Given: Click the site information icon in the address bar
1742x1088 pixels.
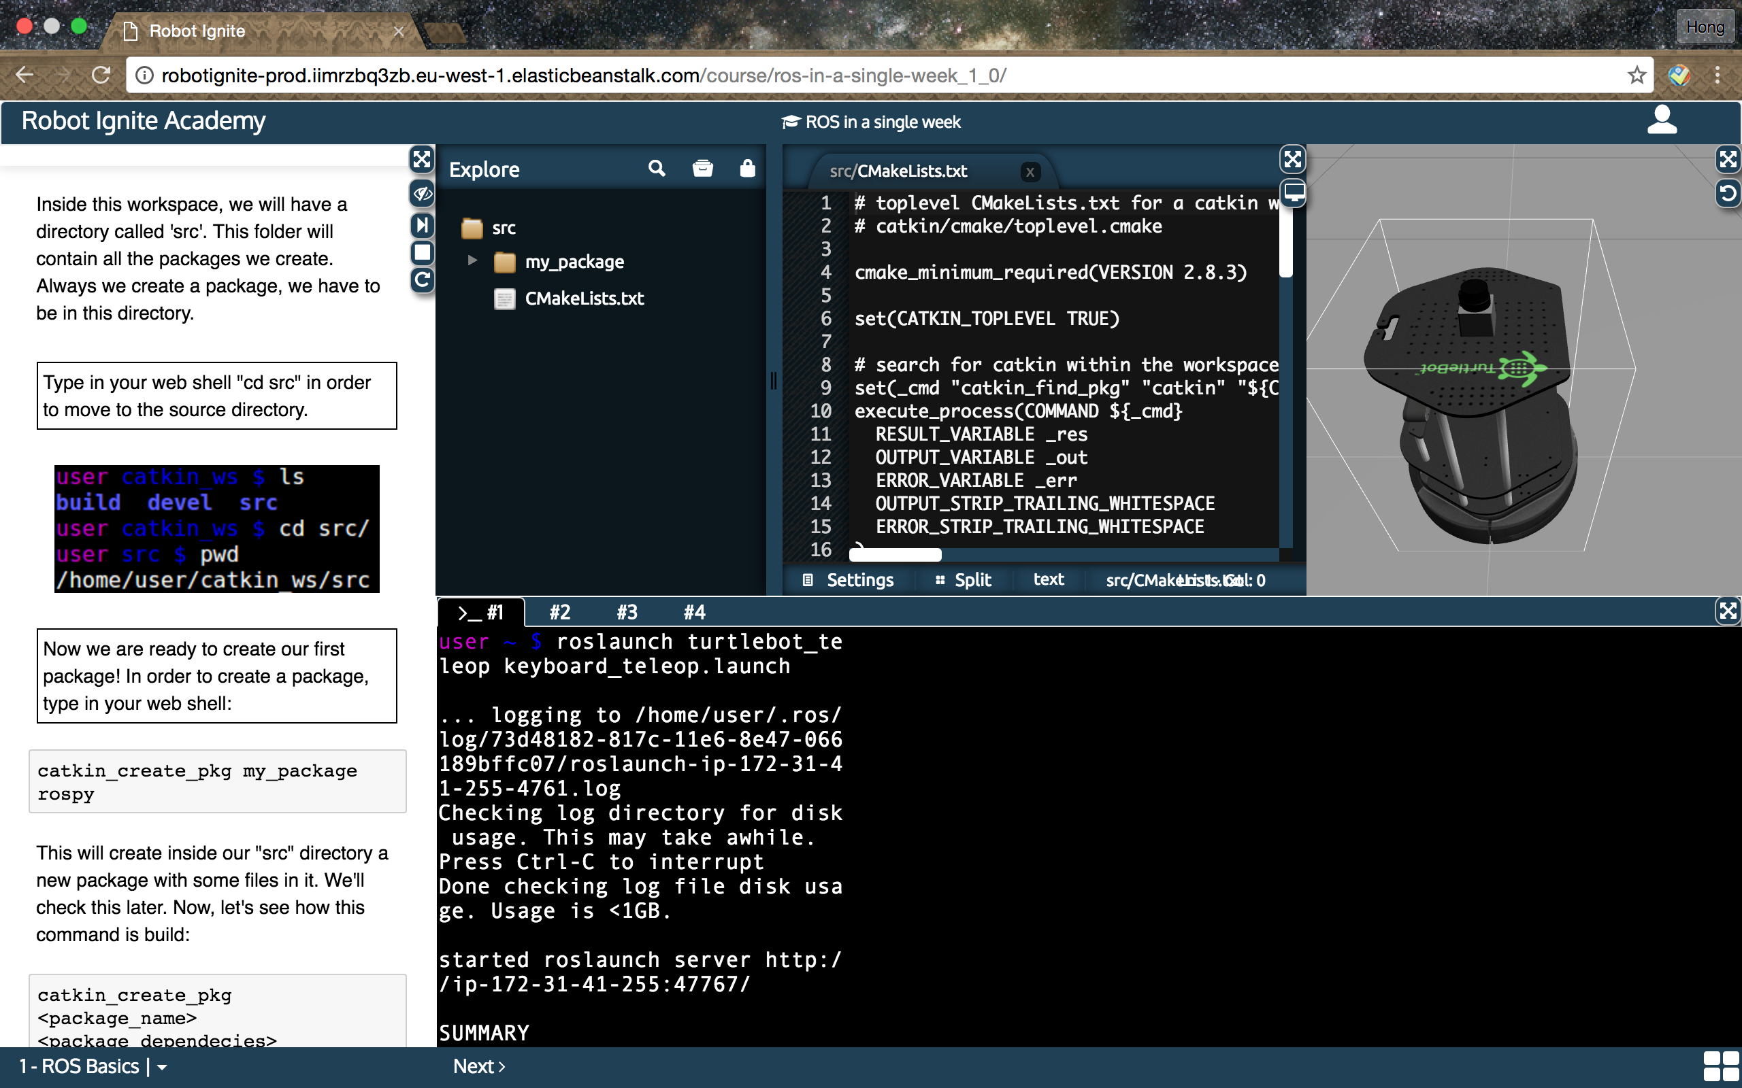Looking at the screenshot, I should pos(144,75).
